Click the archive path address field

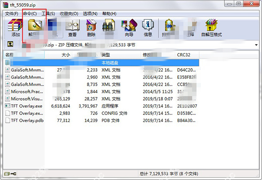click(139, 45)
